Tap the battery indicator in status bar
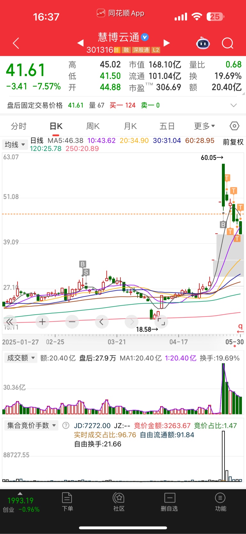The width and height of the screenshot is (246, 534). pyautogui.click(x=215, y=17)
